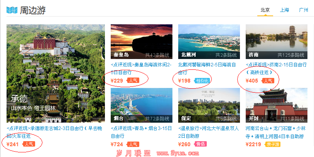Open the 秦皇岛 sunset thumbnail
This screenshot has width=314, height=157.
(x=142, y=42)
